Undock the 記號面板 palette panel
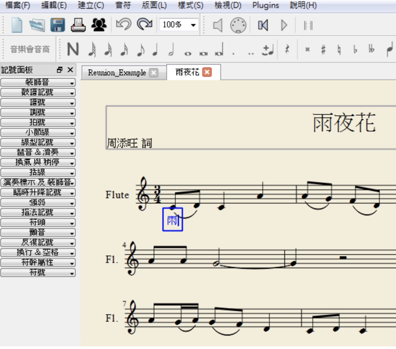This screenshot has width=396, height=349. click(60, 70)
